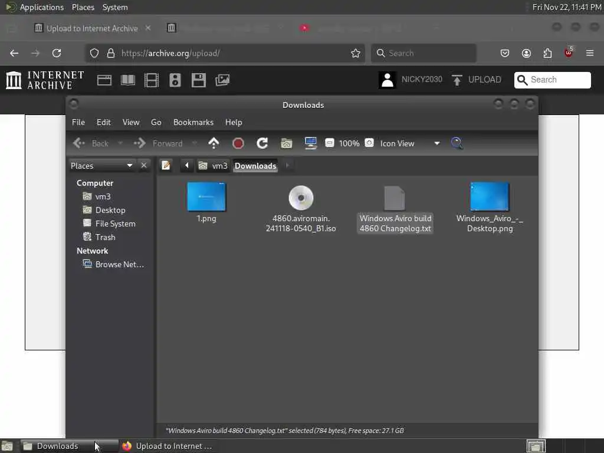Viewport: 604px width, 453px height.
Task: Open Browse Network in sidebar
Action: (x=114, y=264)
